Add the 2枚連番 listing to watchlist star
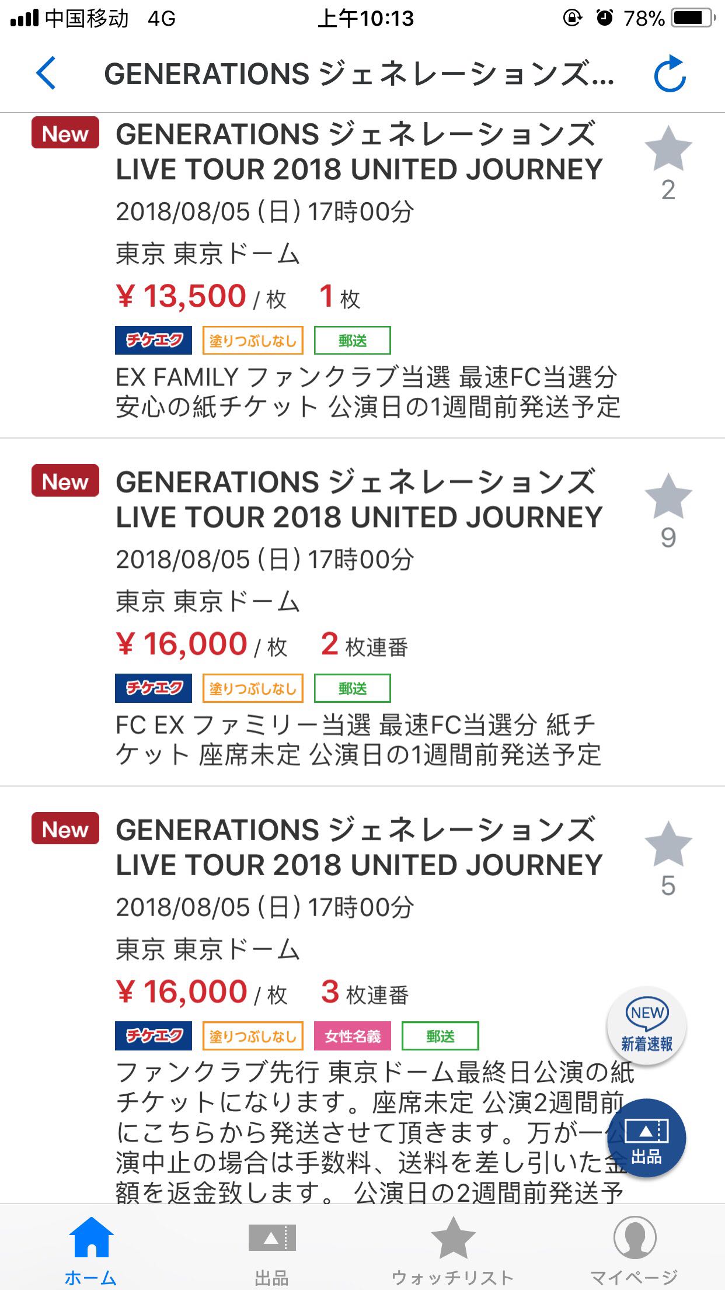 point(668,497)
